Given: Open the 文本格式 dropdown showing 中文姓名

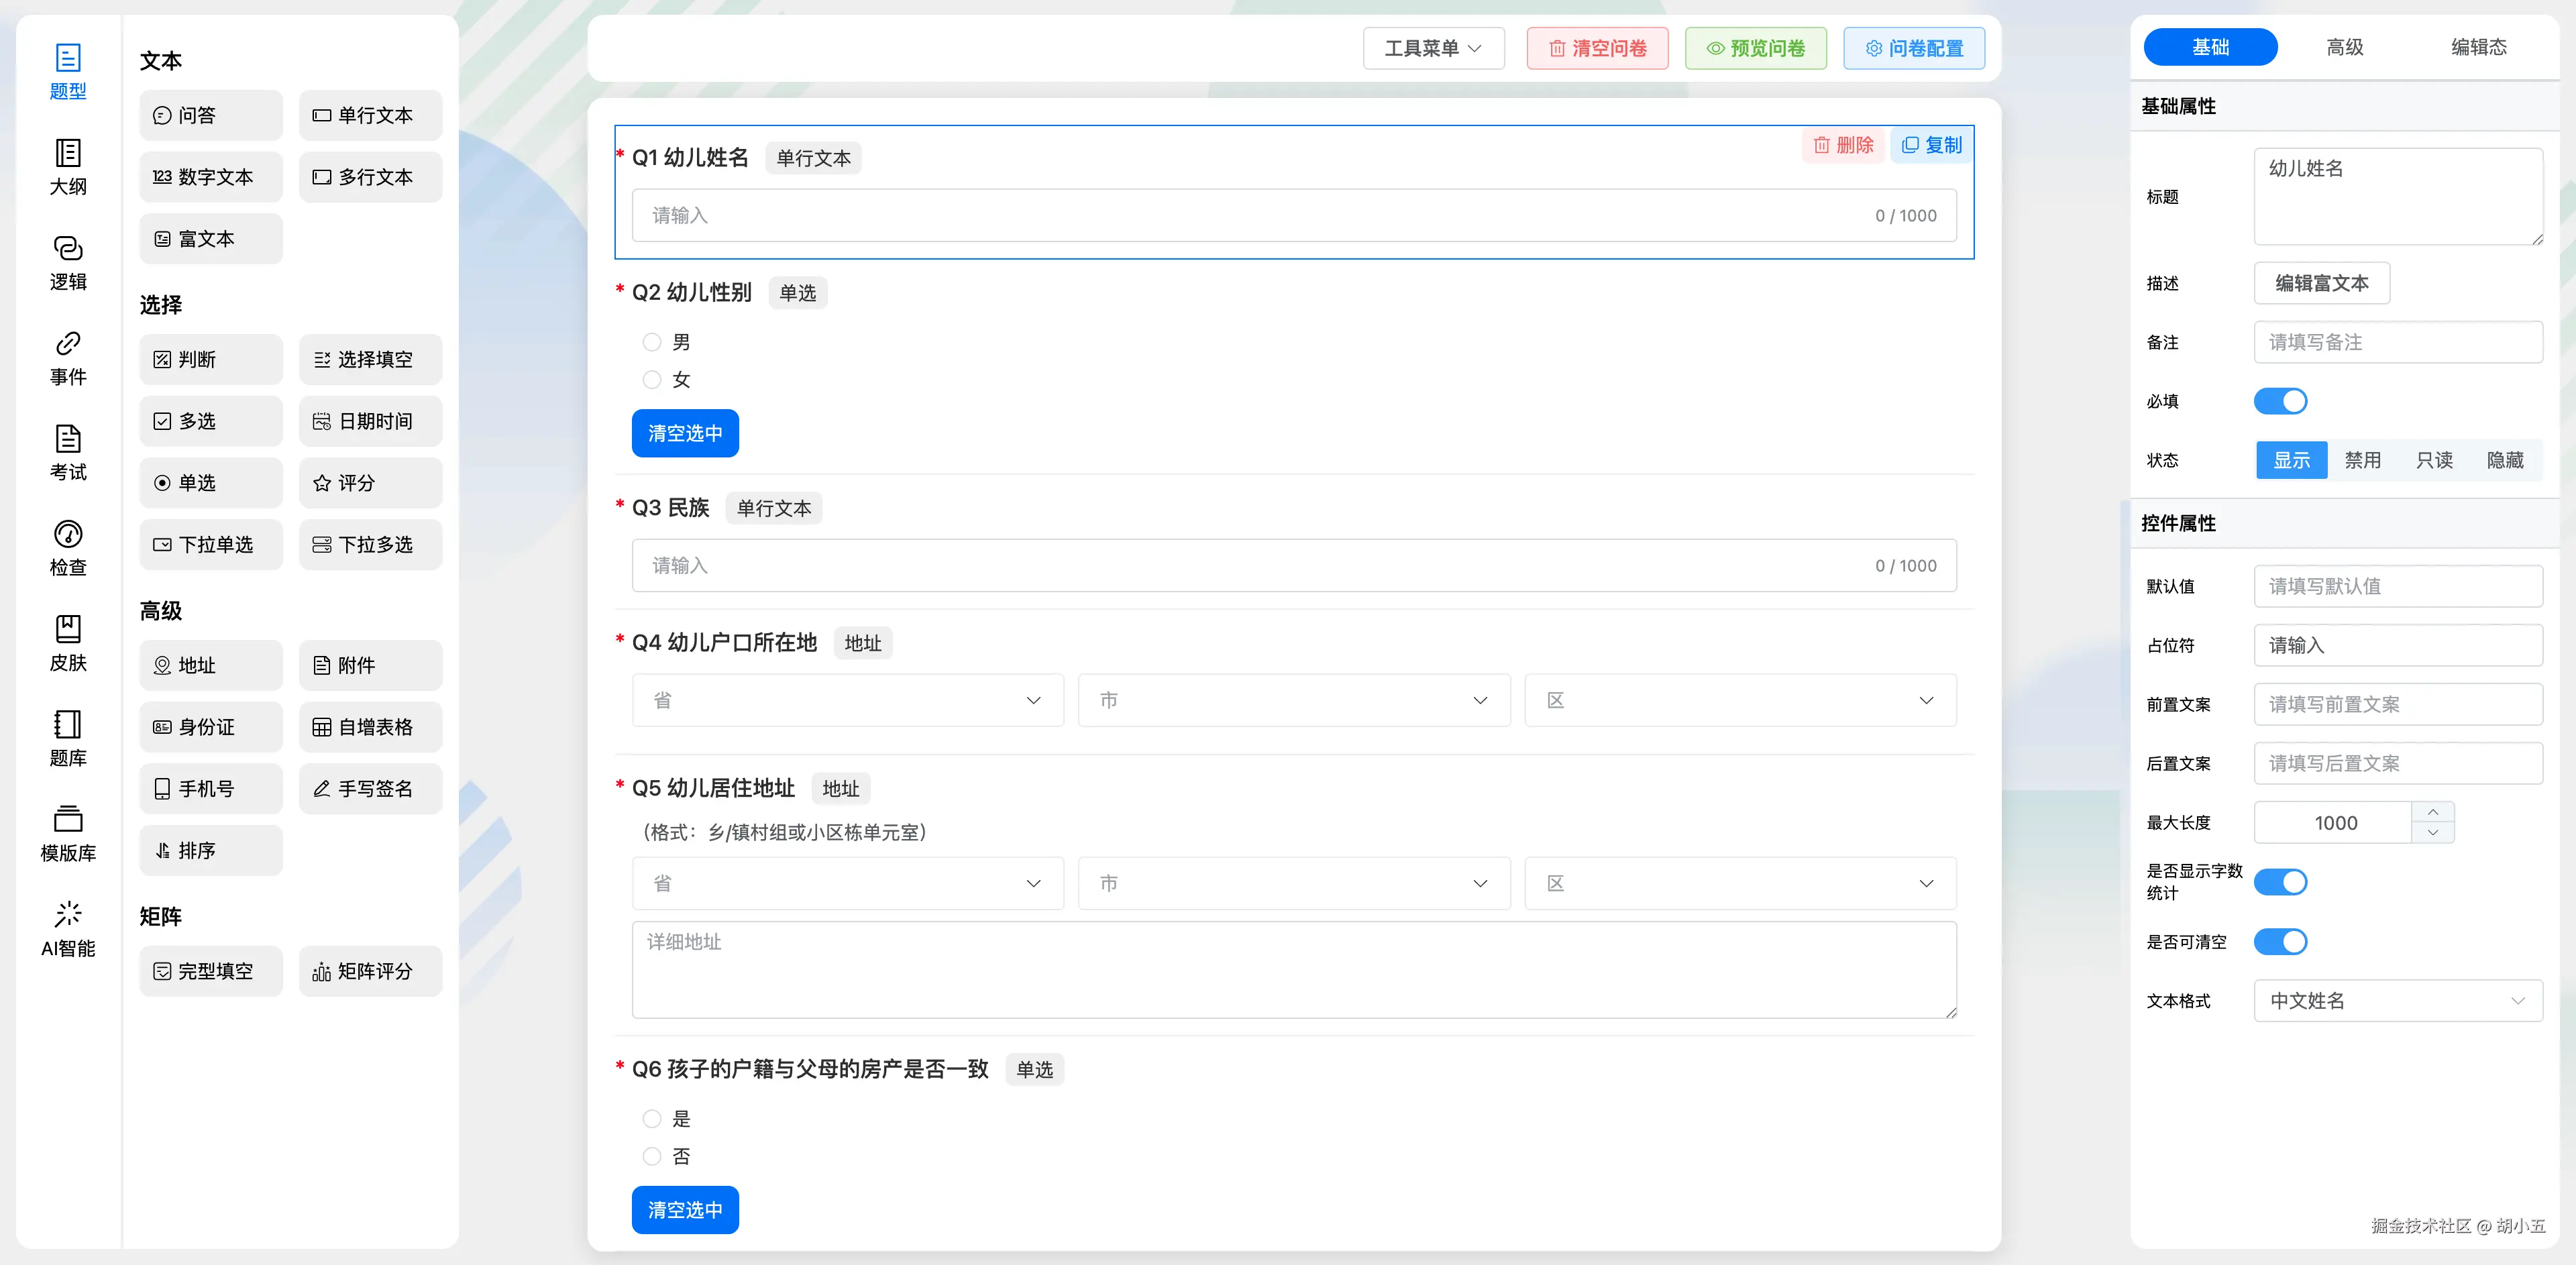Looking at the screenshot, I should pyautogui.click(x=2398, y=1001).
